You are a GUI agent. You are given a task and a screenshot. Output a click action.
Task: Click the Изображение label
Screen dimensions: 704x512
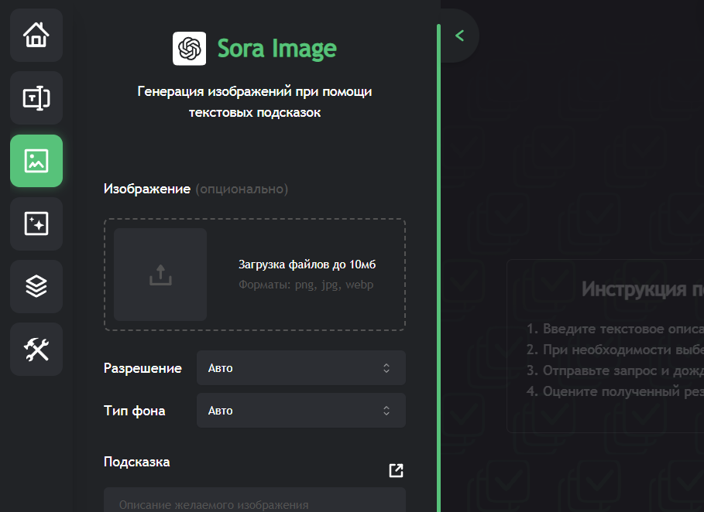tap(147, 189)
